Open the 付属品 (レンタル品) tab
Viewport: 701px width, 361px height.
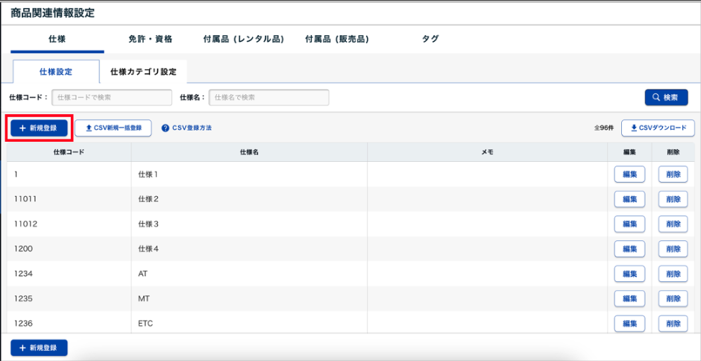tap(243, 39)
